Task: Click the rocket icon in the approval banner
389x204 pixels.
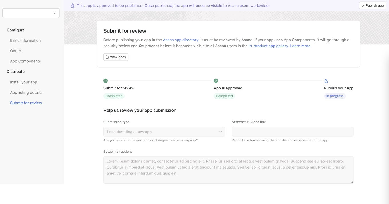Action: coord(73,6)
